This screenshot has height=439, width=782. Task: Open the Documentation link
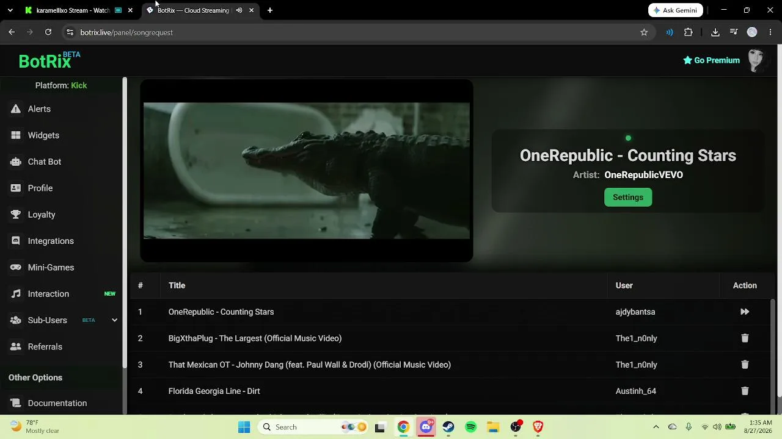click(x=57, y=403)
